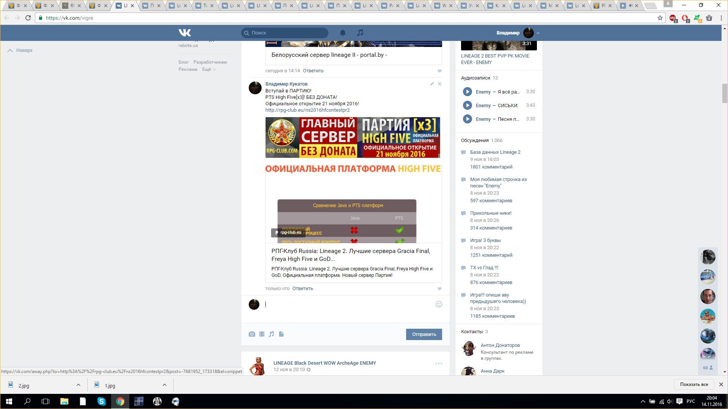Open VK notifications bell icon

click(x=342, y=33)
